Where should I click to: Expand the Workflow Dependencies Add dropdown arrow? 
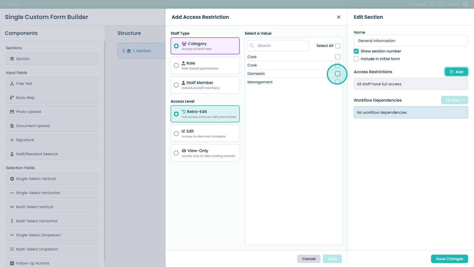tap(464, 100)
